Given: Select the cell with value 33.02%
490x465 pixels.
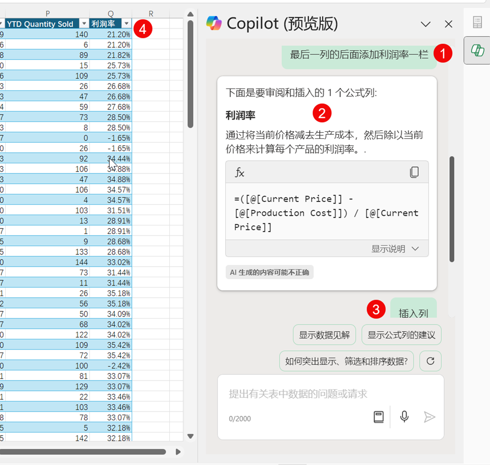Looking at the screenshot, I should tap(111, 262).
